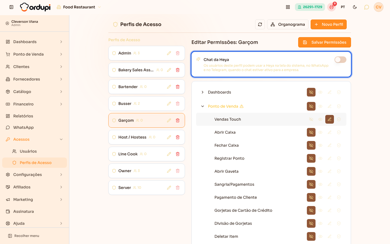Expand Financeiro sidebar section
The width and height of the screenshot is (390, 244).
pos(34,104)
